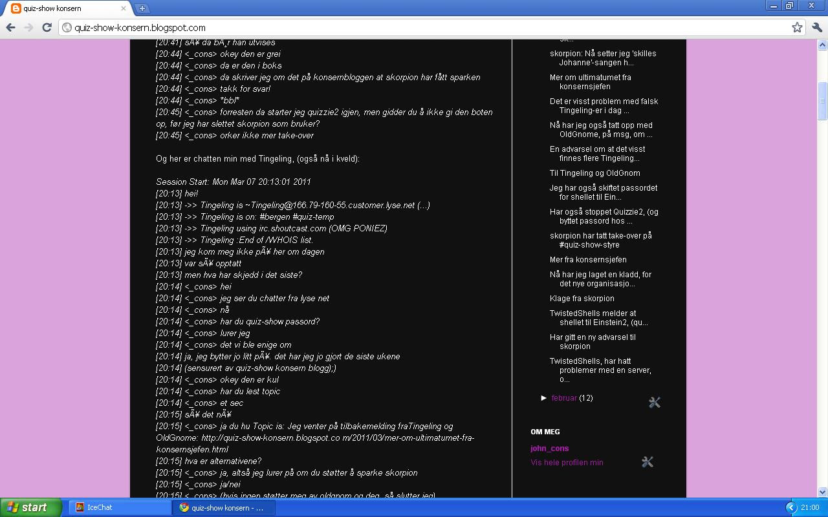This screenshot has height=517, width=828.
Task: Reload the page with the refresh icon
Action: [x=47, y=27]
